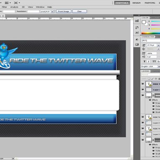Click the foreground color swatch in Color panel
Image resolution: width=160 pixels, height=160 pixels.
tap(144, 22)
